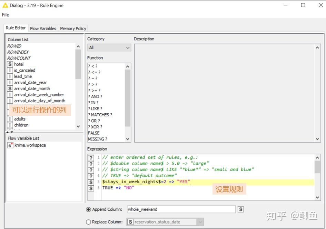Click Function list scroll down arrow
The image size is (326, 229).
tap(128, 139)
